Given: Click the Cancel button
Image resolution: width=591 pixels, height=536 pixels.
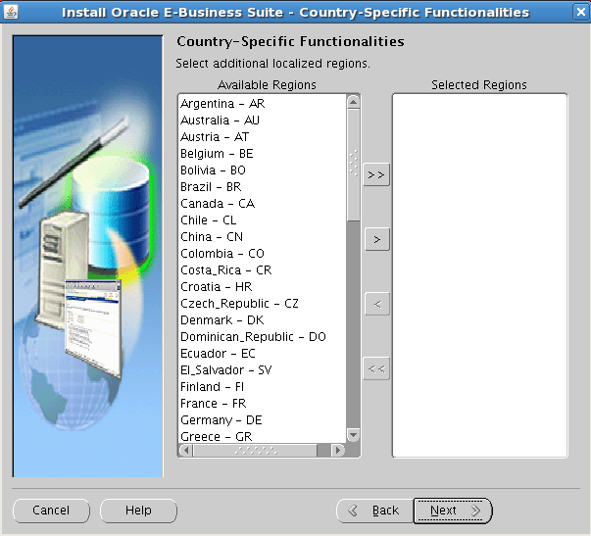Looking at the screenshot, I should pos(51,511).
